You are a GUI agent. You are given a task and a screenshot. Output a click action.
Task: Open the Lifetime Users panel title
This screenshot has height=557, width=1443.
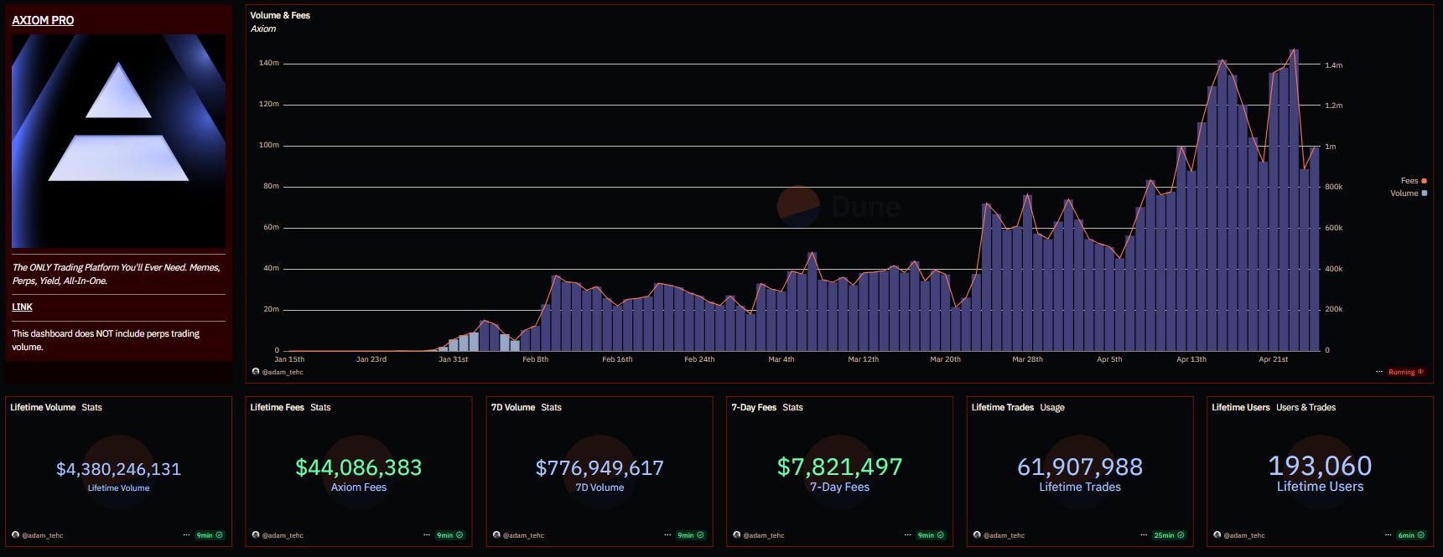(1241, 408)
